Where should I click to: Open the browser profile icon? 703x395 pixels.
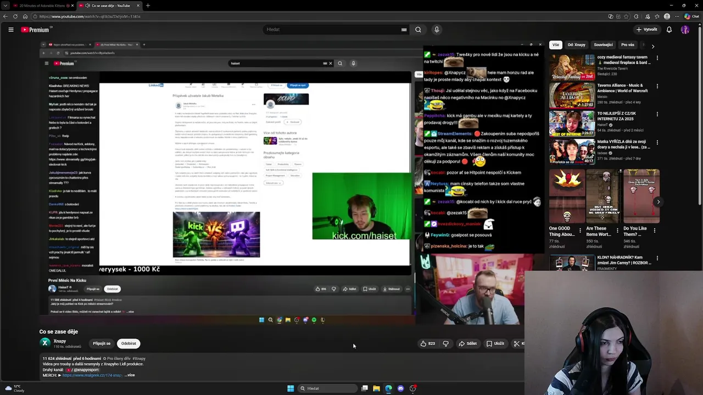pos(667,16)
